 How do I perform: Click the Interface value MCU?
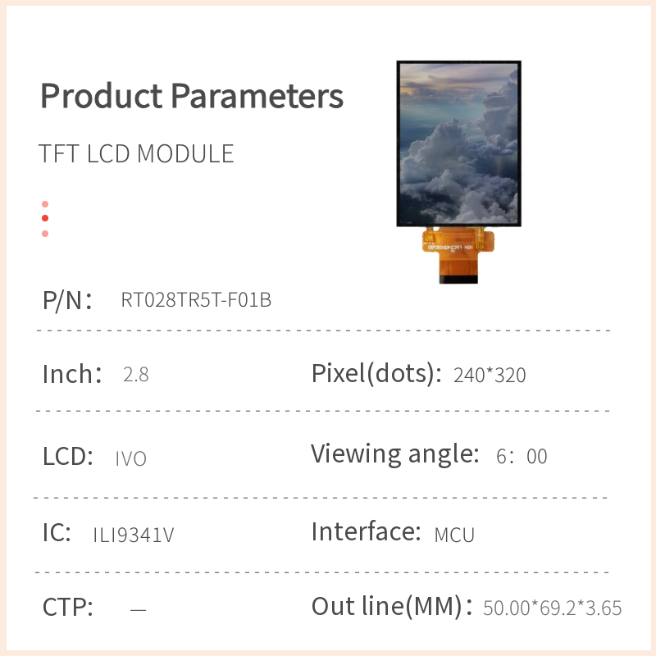click(x=454, y=535)
